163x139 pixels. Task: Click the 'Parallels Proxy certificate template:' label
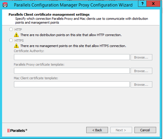coord(39,64)
